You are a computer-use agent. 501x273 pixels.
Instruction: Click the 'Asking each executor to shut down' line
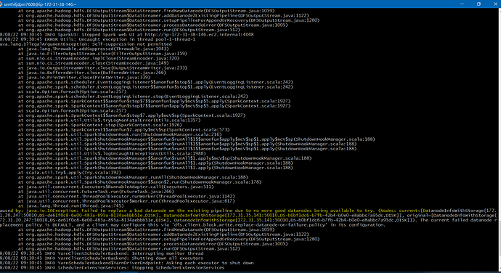[x=126, y=263]
